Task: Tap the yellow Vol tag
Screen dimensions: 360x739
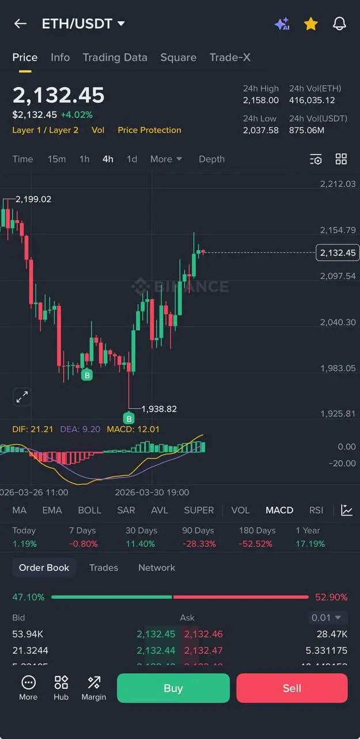Action: pyautogui.click(x=98, y=130)
